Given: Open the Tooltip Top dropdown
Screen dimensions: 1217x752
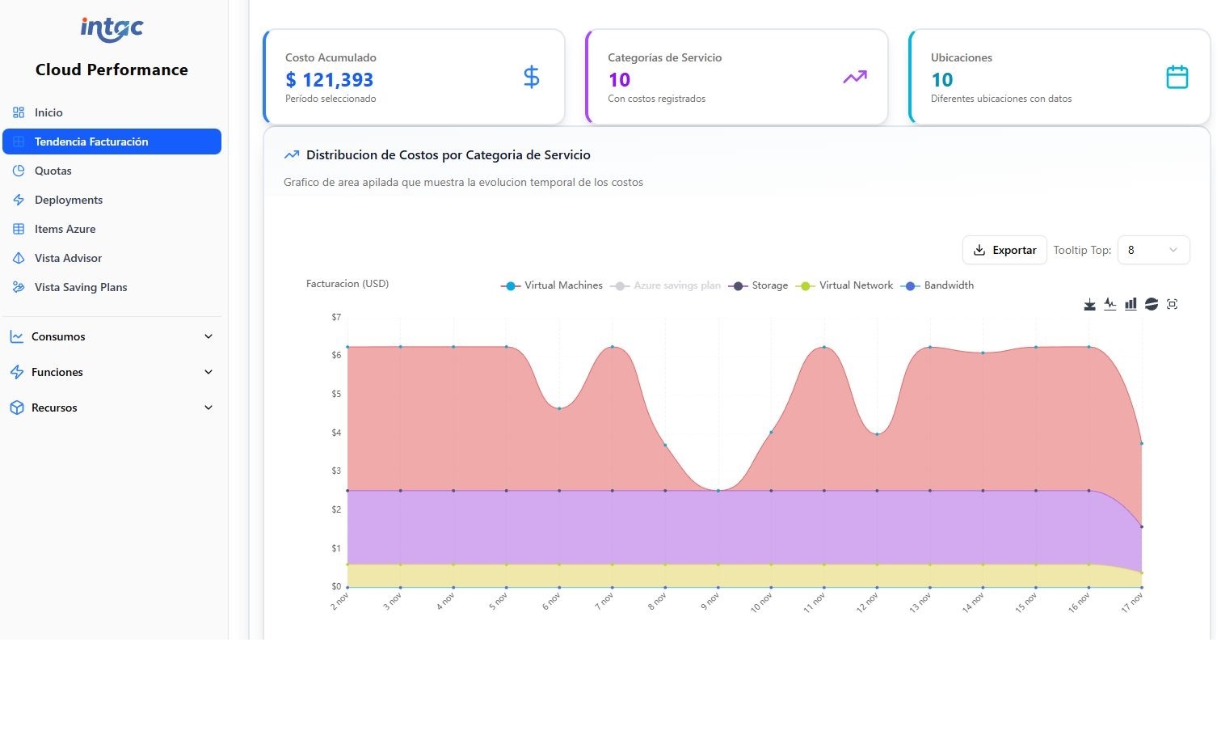Looking at the screenshot, I should tap(1153, 250).
